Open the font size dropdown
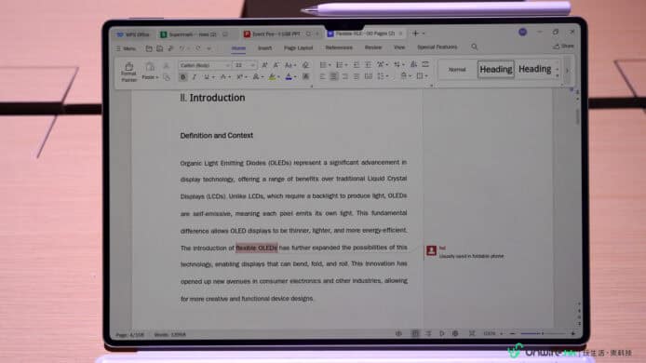The height and width of the screenshot is (363, 646). point(245,65)
